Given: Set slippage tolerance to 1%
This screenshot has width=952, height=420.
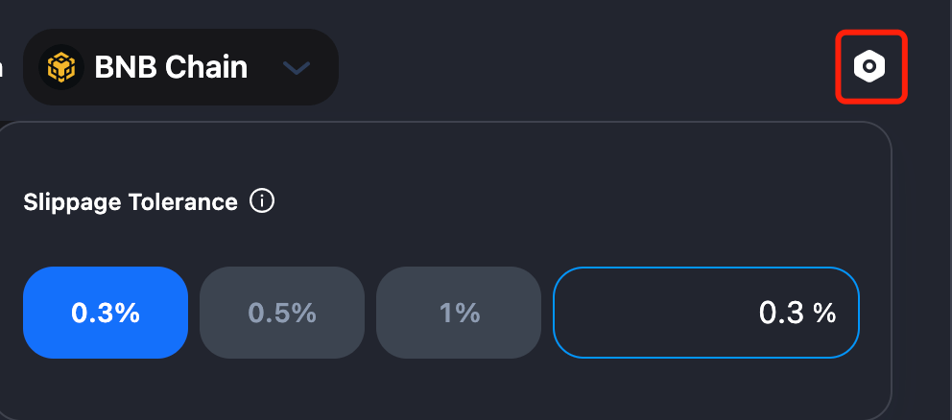Looking at the screenshot, I should tap(459, 313).
